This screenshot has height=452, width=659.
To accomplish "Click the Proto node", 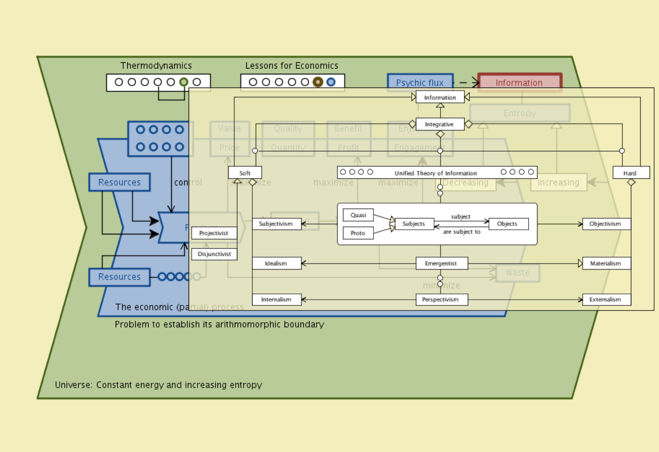I will pyautogui.click(x=358, y=233).
